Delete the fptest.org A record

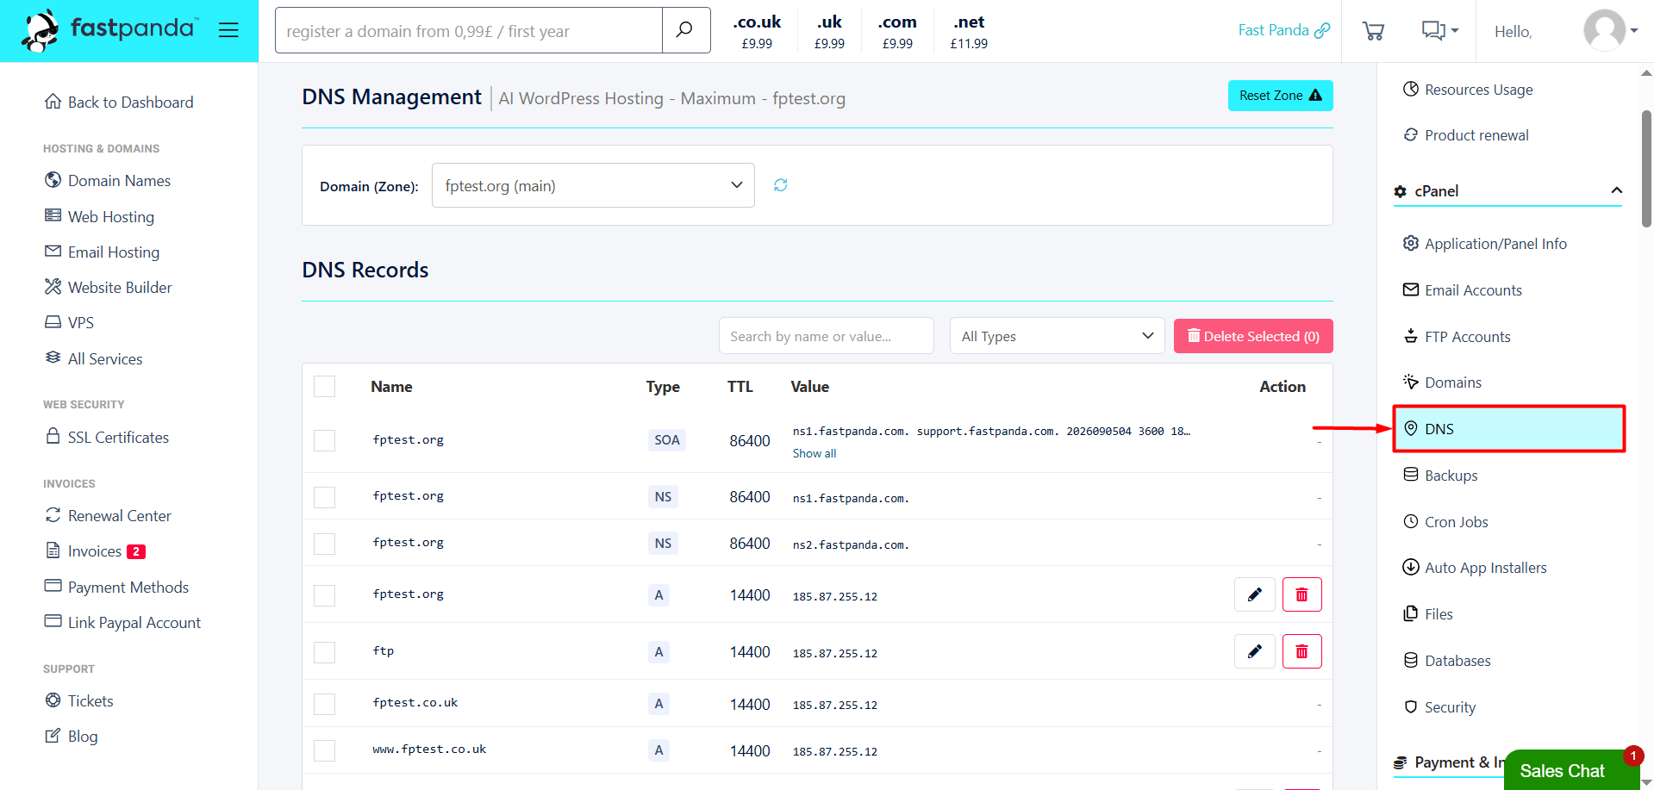tap(1302, 594)
